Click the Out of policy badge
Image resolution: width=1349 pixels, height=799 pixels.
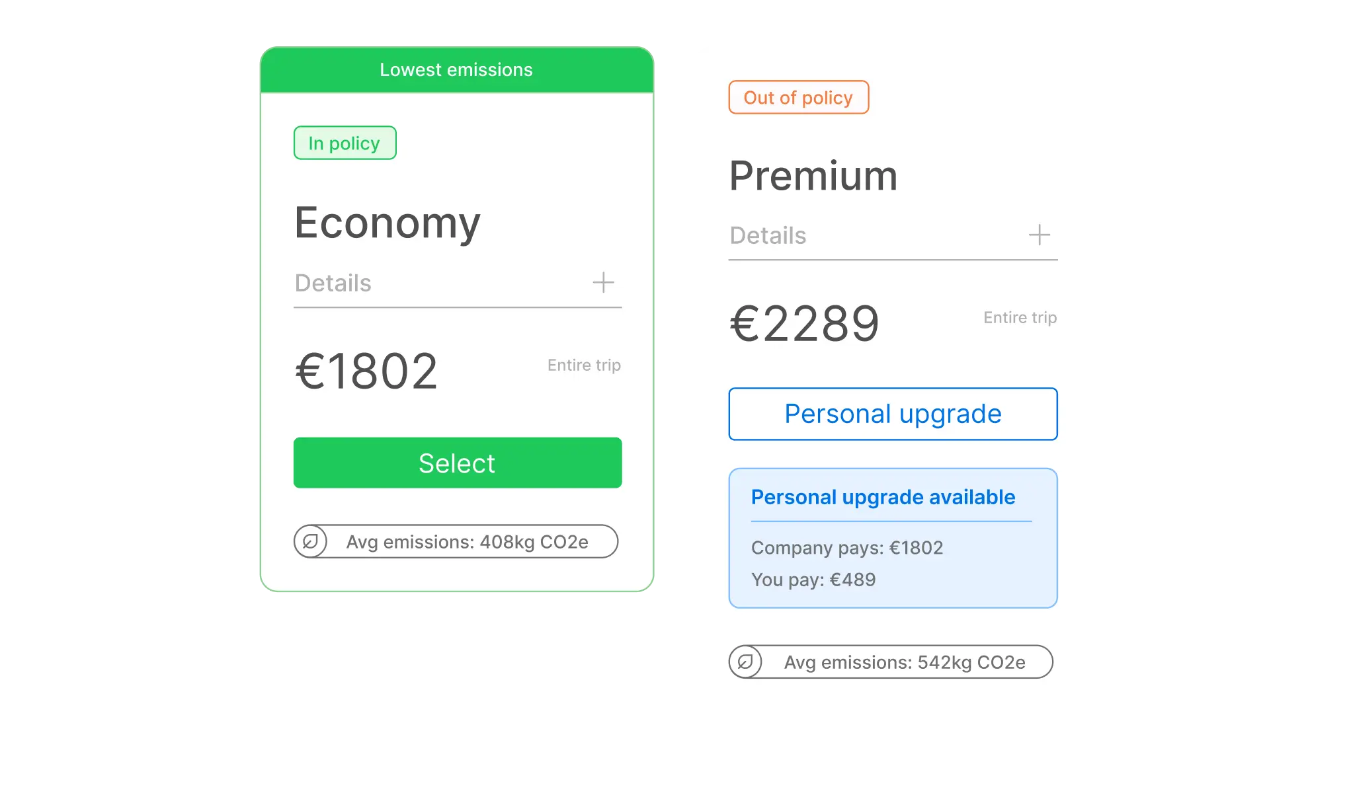coord(798,98)
